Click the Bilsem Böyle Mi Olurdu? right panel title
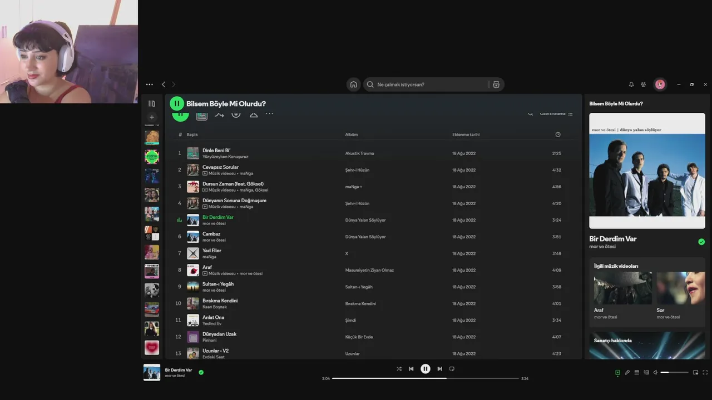Image resolution: width=712 pixels, height=400 pixels. point(616,103)
